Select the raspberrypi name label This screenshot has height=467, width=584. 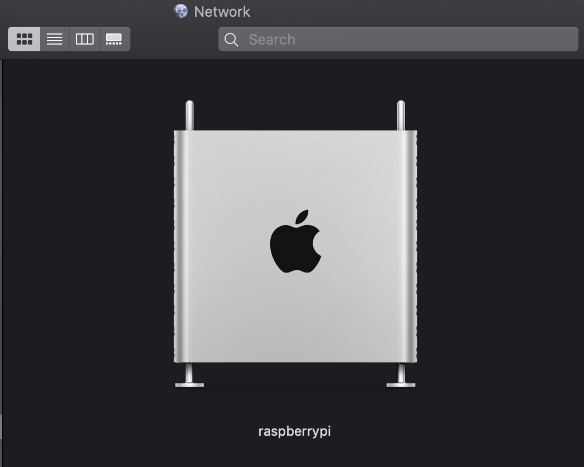tap(295, 431)
